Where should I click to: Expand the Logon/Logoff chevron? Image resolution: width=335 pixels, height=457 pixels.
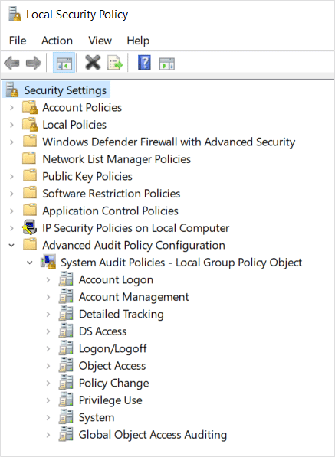(48, 348)
